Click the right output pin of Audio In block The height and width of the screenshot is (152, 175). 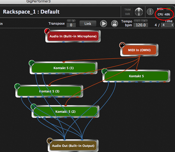[x=83, y=42]
